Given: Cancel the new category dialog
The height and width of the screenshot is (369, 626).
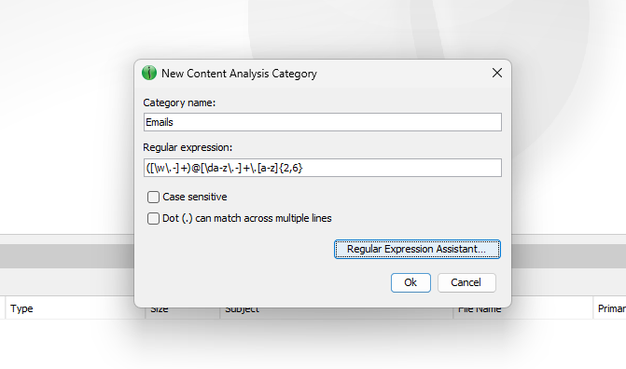Looking at the screenshot, I should [x=466, y=283].
